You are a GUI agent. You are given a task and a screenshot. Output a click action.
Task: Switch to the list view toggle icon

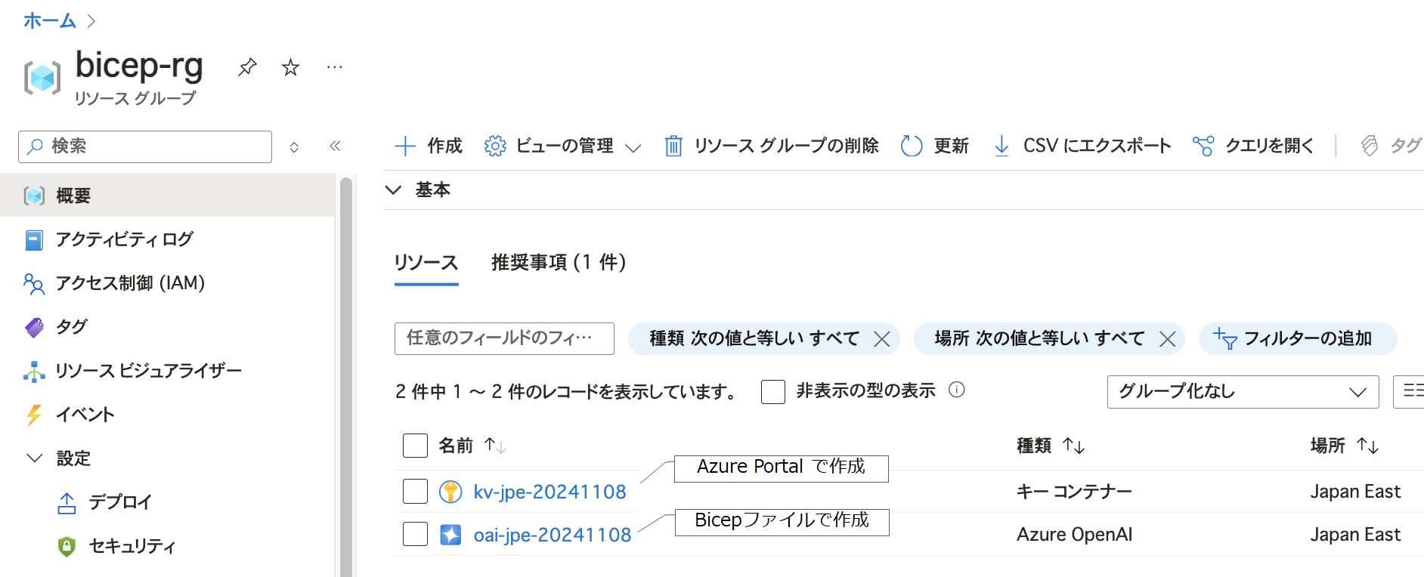[1410, 391]
